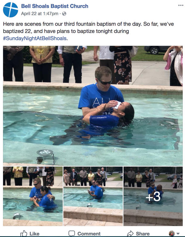The height and width of the screenshot is (237, 185).
Task: Open the large main baptism photo
Action: 93,106
